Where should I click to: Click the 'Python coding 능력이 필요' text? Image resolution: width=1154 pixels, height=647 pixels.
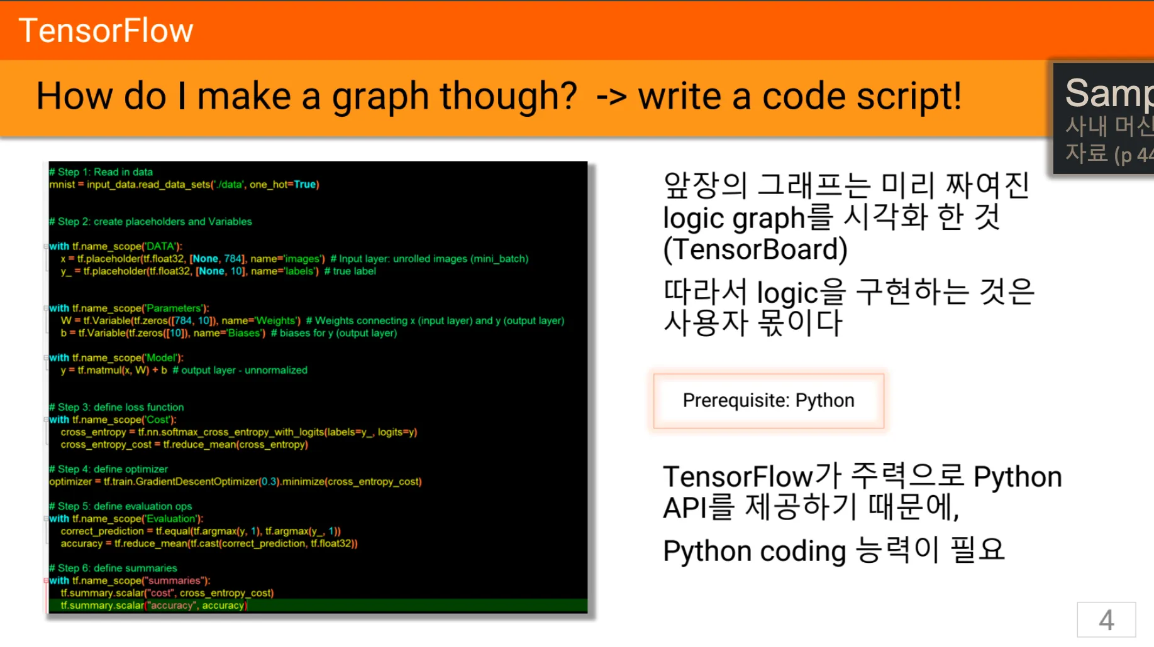pyautogui.click(x=833, y=551)
